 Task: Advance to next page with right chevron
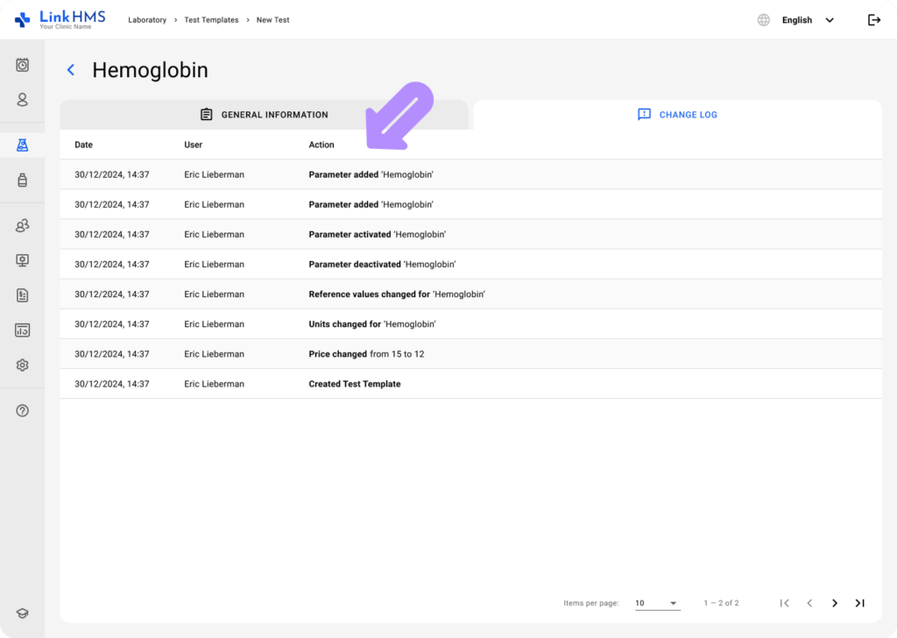[835, 603]
